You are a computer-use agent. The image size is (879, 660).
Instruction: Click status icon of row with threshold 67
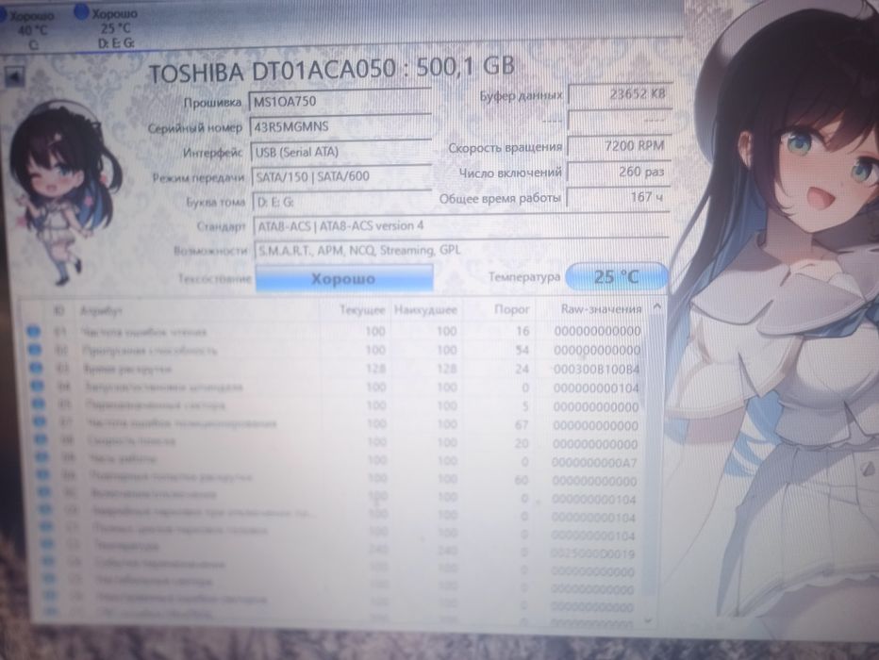pos(40,421)
